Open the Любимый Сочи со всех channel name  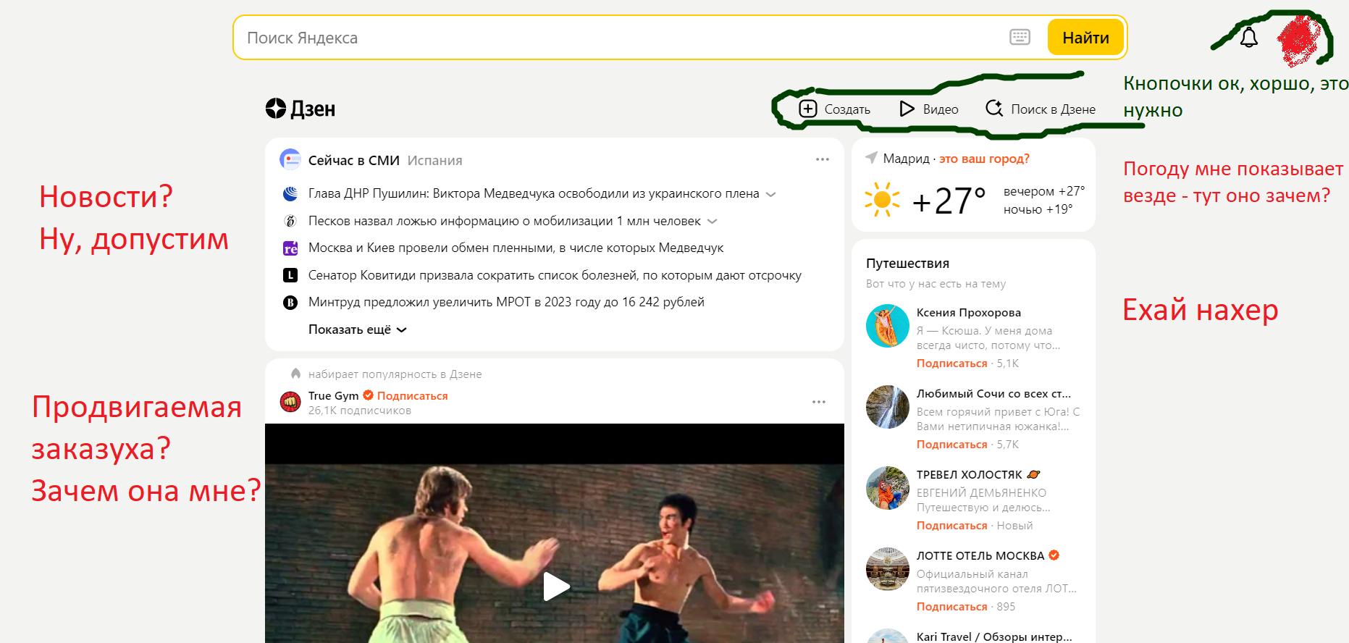coord(993,394)
